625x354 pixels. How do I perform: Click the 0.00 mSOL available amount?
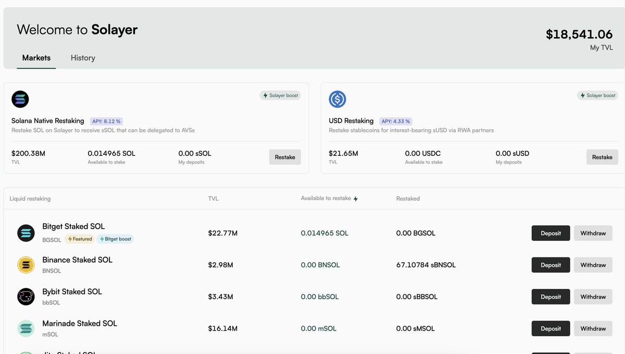(x=319, y=328)
